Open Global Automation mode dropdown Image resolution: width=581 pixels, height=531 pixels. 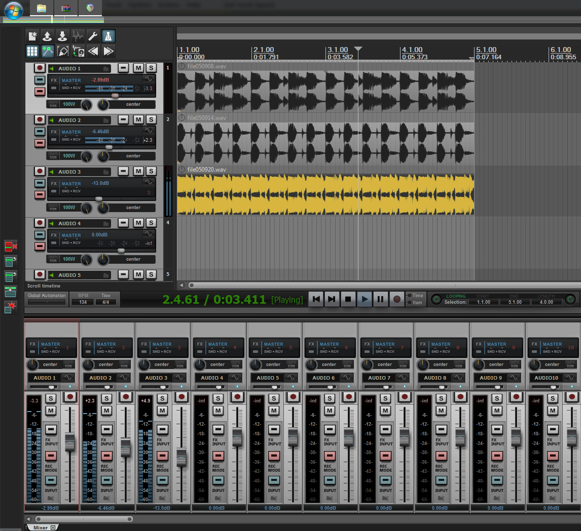(47, 302)
